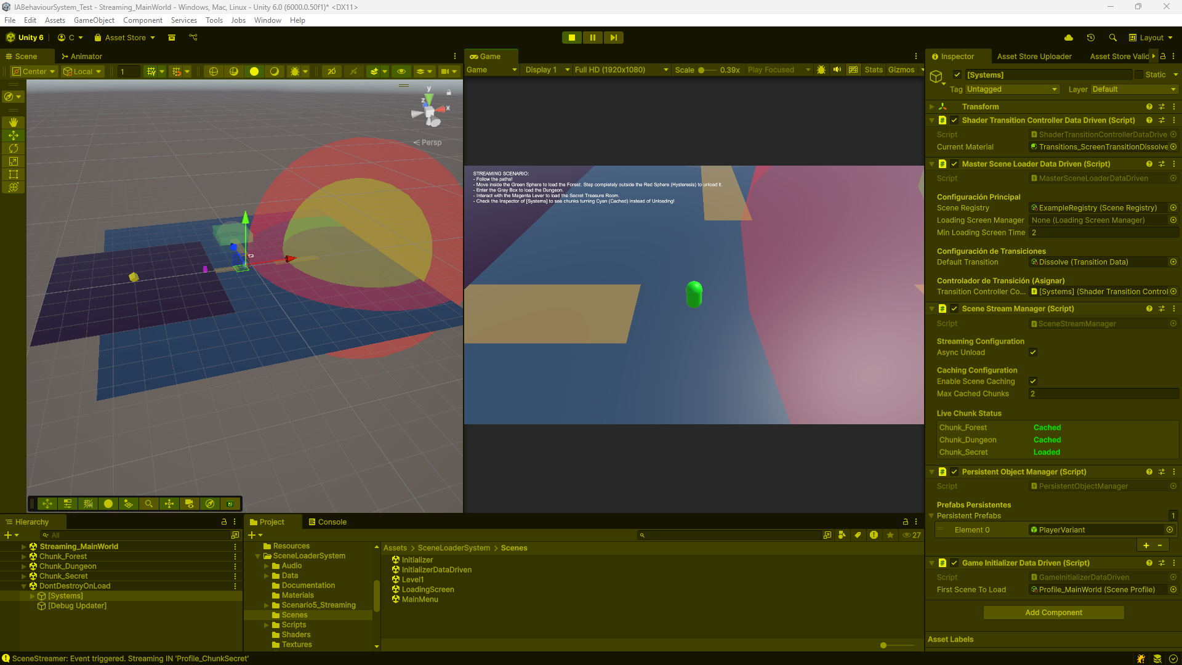The width and height of the screenshot is (1182, 665).
Task: Switch to Asset Store Uploader tab
Action: tap(1034, 56)
